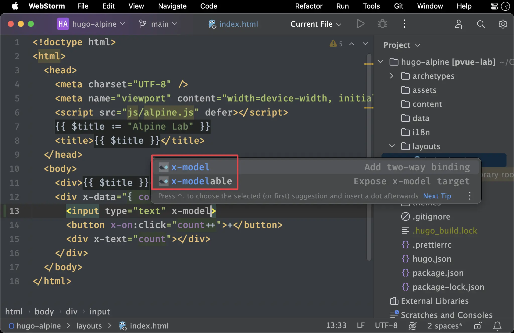Viewport: 514px width, 333px height.
Task: Change UTF-8 file encoding in status bar
Action: 386,326
